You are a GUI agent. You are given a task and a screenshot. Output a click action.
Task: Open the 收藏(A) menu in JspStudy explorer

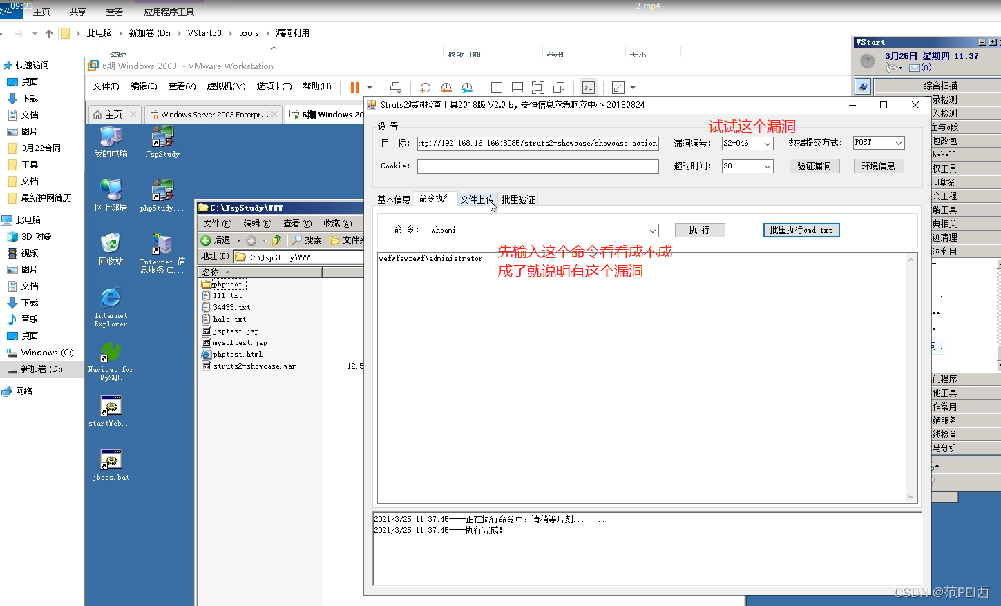pyautogui.click(x=338, y=224)
